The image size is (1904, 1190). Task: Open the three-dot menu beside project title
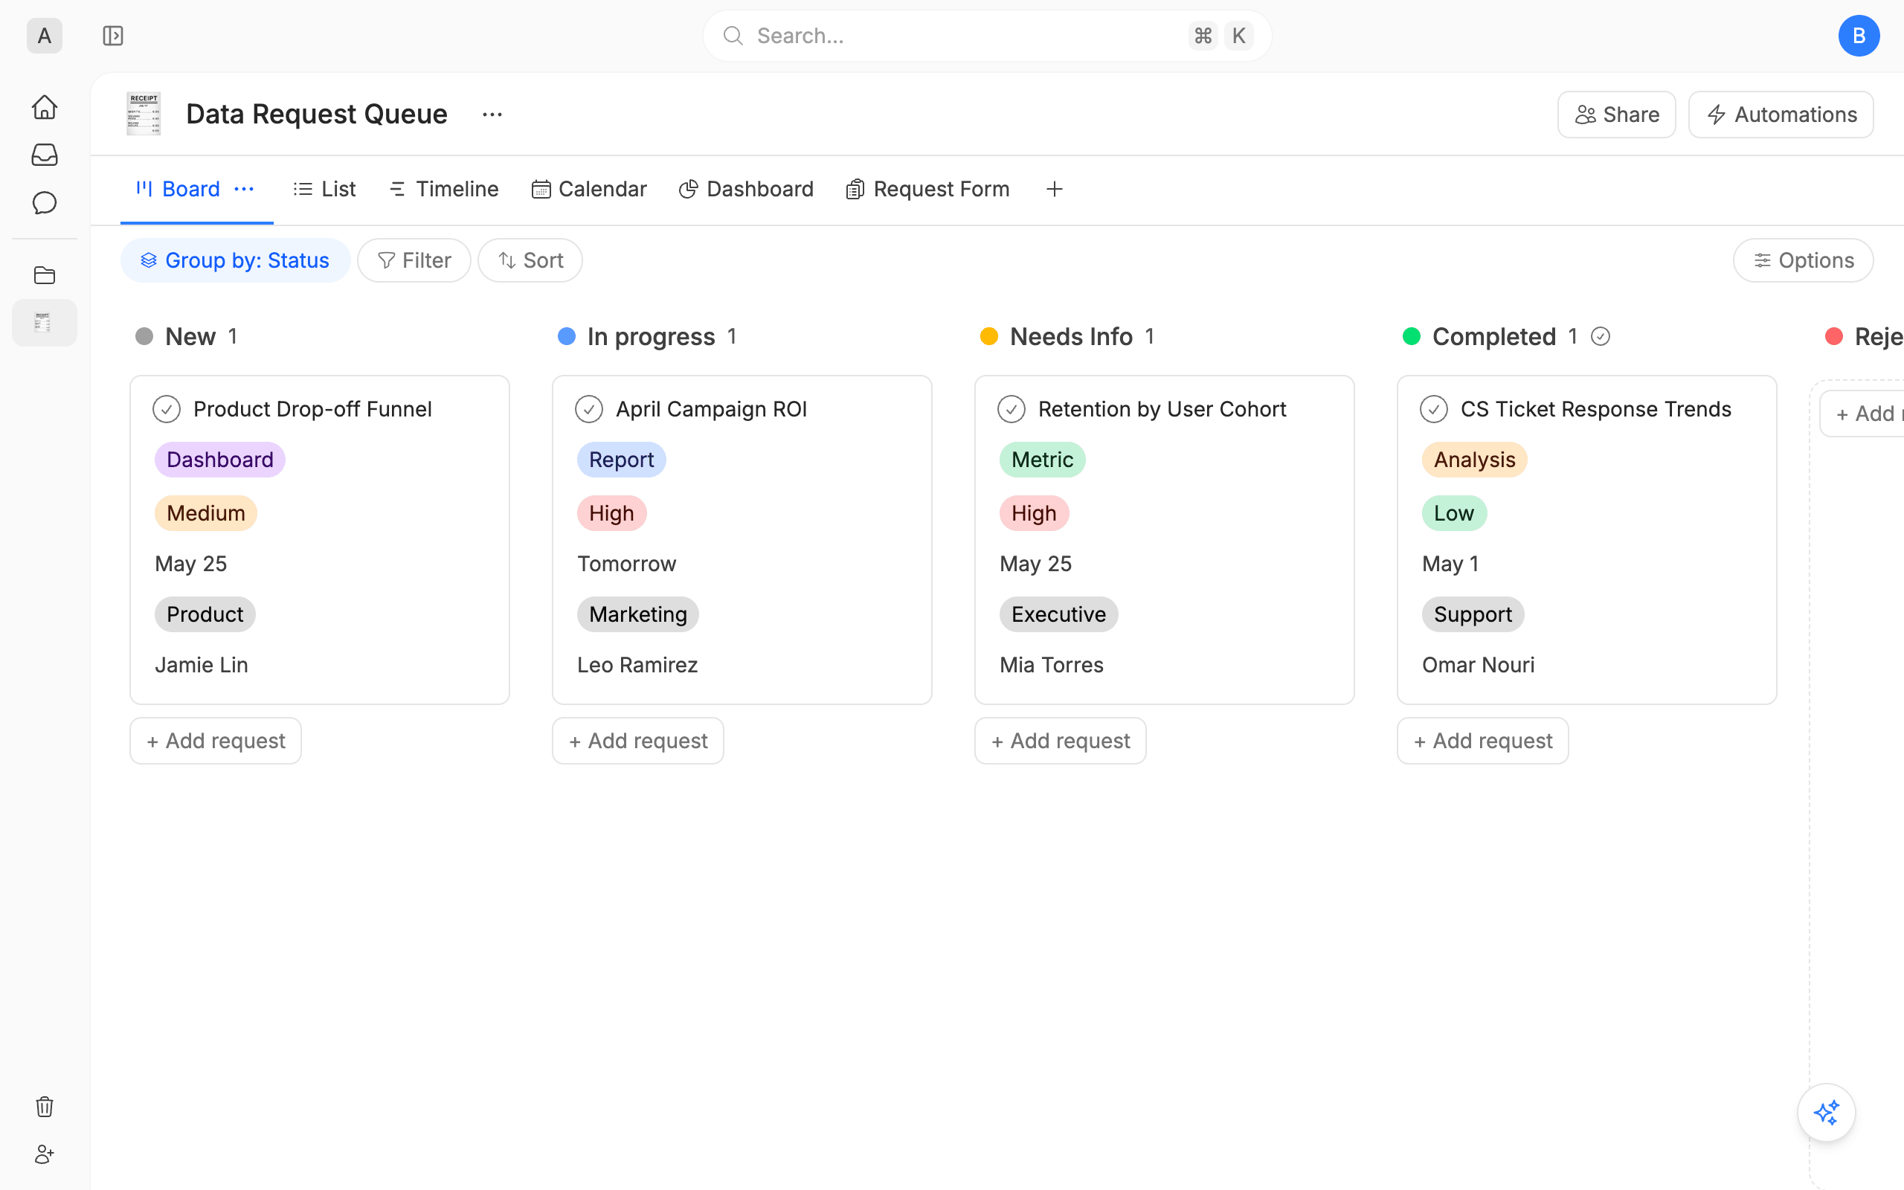[x=492, y=115]
